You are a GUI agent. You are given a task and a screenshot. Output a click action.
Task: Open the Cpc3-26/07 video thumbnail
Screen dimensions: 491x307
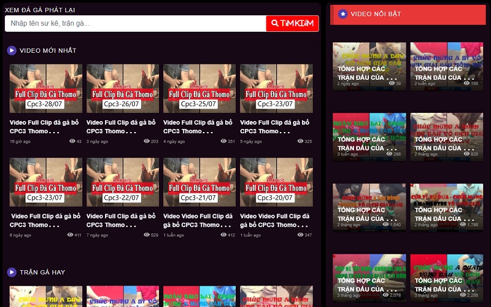[x=122, y=88]
